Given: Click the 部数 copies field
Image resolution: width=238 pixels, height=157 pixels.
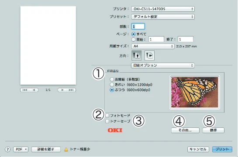Looking at the screenshot, I should tap(138, 27).
